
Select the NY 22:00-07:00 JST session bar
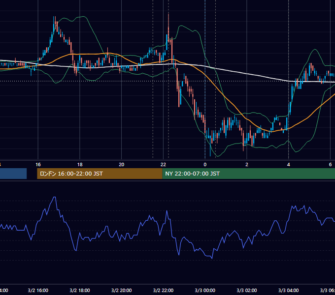[x=249, y=174]
